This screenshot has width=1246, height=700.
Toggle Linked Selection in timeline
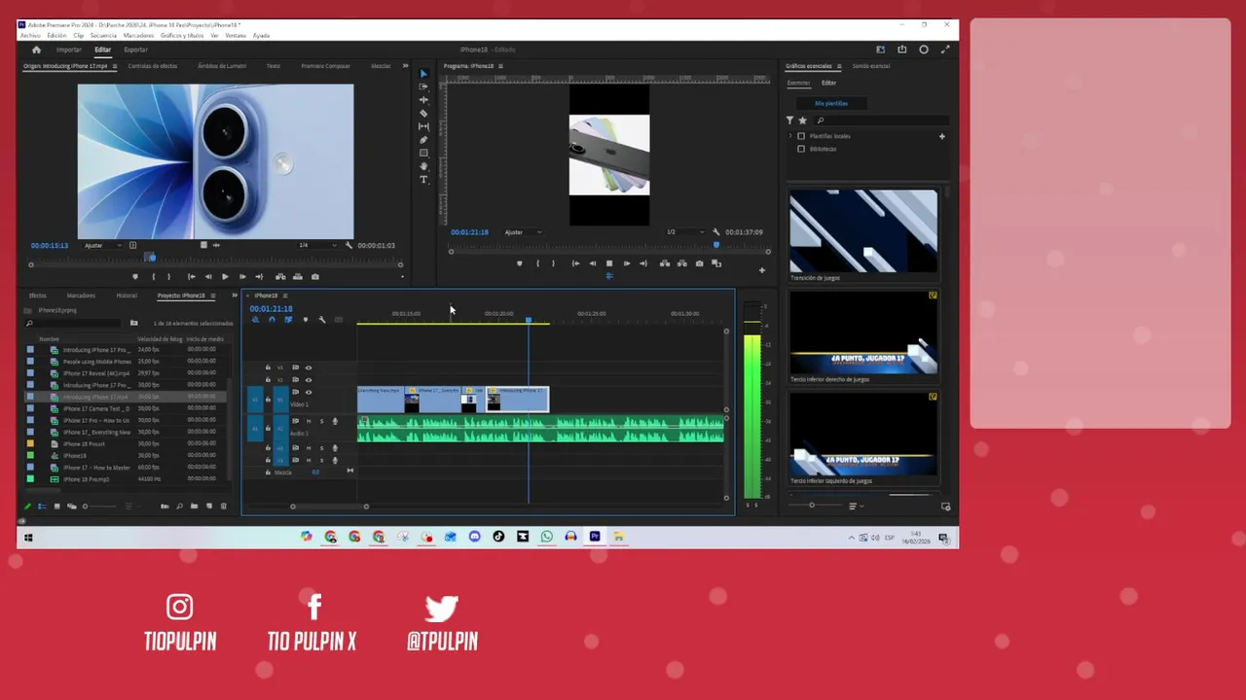[x=288, y=320]
